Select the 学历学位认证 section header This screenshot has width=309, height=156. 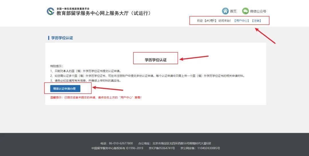point(62,38)
